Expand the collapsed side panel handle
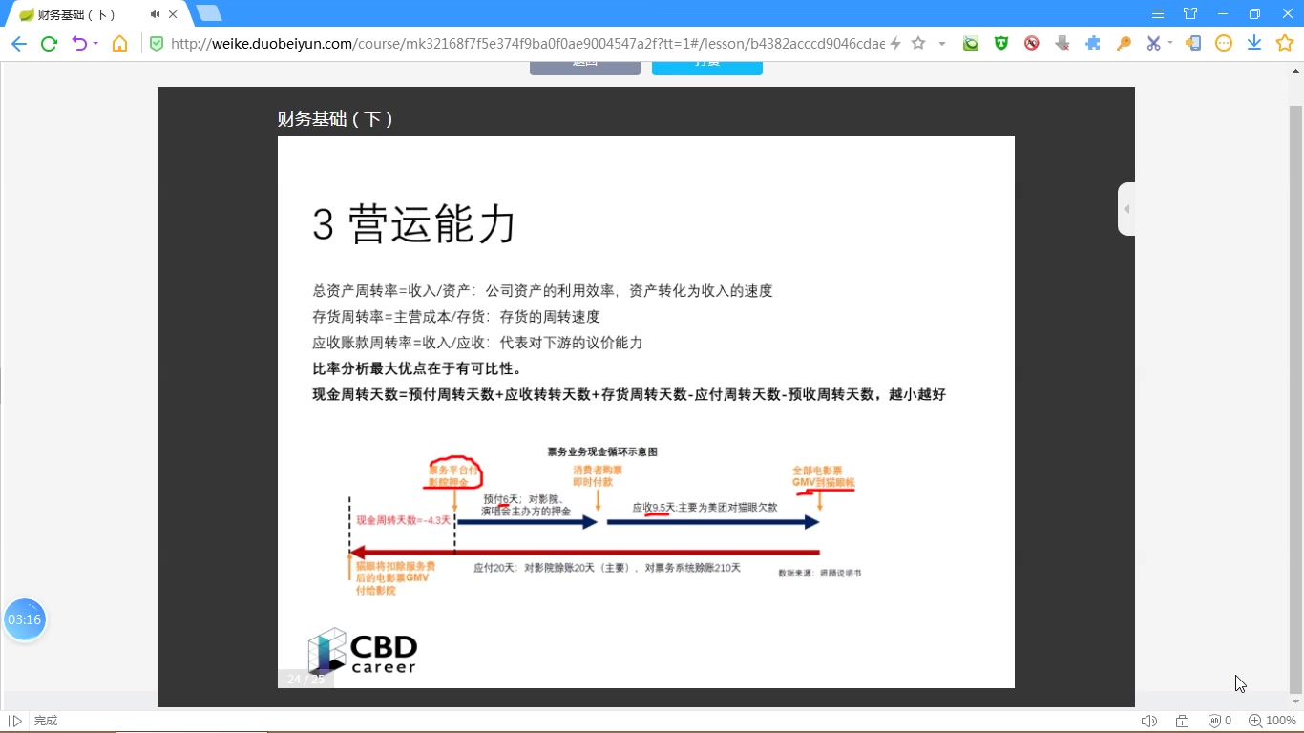1304x733 pixels. coord(1126,209)
